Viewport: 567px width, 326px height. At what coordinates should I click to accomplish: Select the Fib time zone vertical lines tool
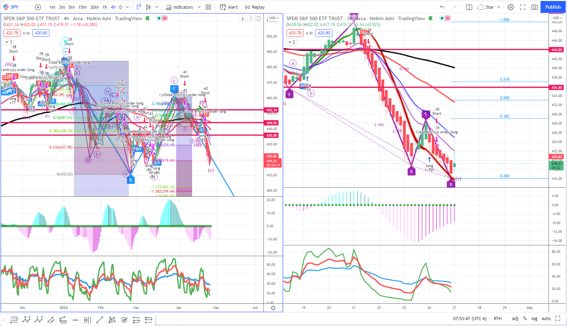87,320
